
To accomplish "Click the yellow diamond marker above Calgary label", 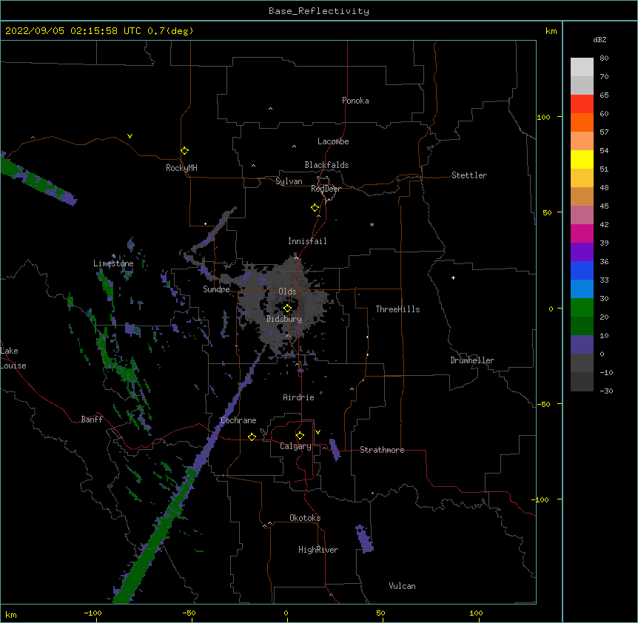I will pyautogui.click(x=300, y=436).
